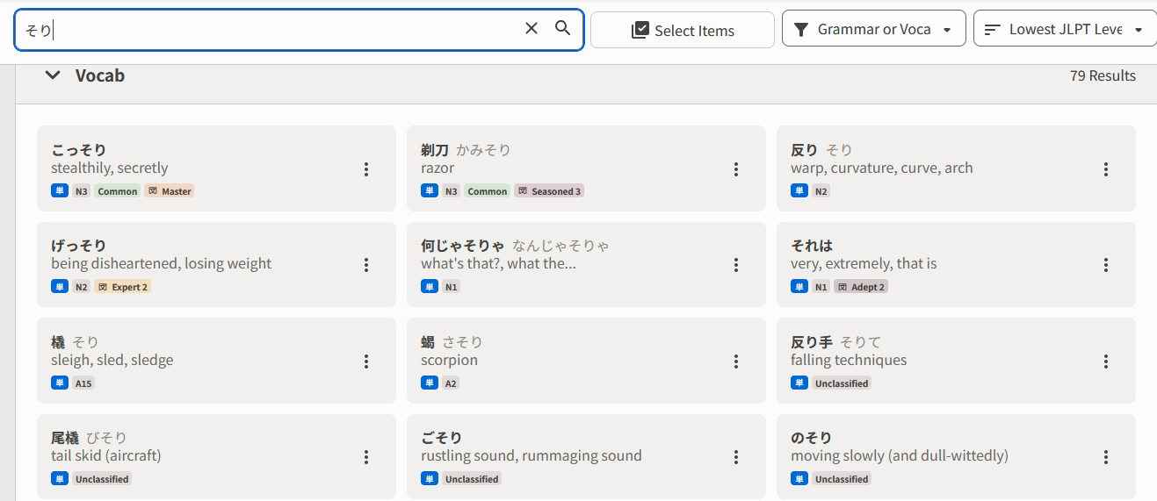Click the Vocab section heading

point(100,75)
